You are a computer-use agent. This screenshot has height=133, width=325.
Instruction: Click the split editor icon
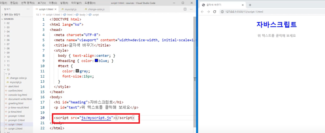click(185, 9)
